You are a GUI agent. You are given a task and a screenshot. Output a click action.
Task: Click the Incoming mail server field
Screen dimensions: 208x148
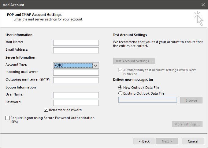point(76,73)
